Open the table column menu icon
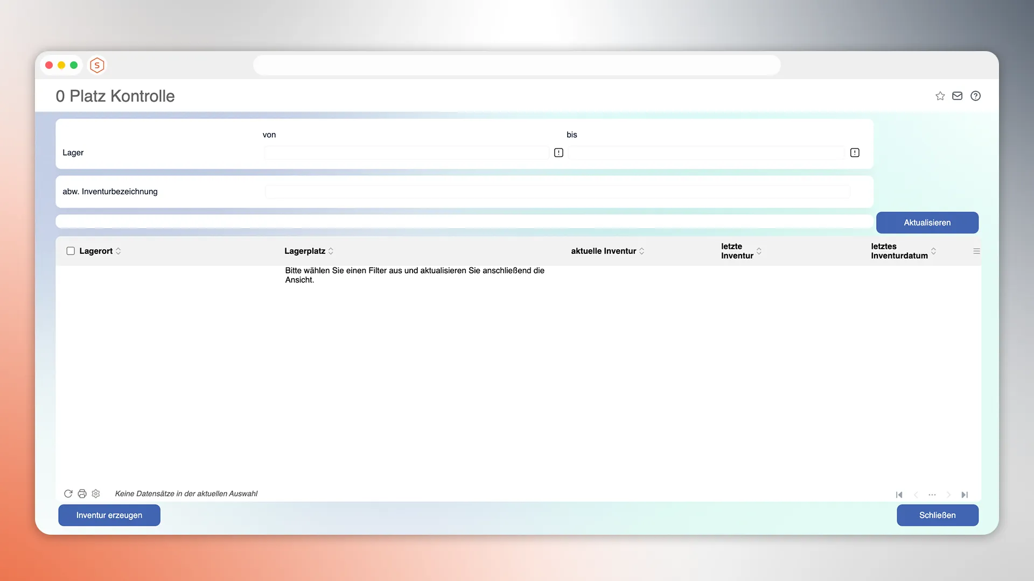The width and height of the screenshot is (1034, 581). point(976,251)
